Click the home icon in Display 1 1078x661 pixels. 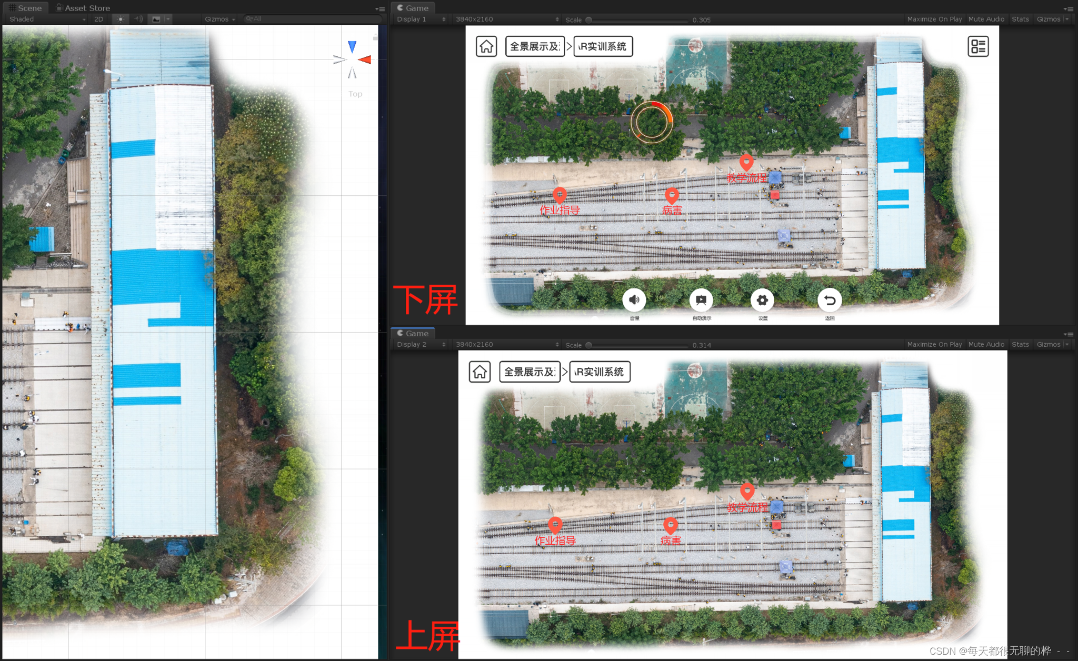486,46
